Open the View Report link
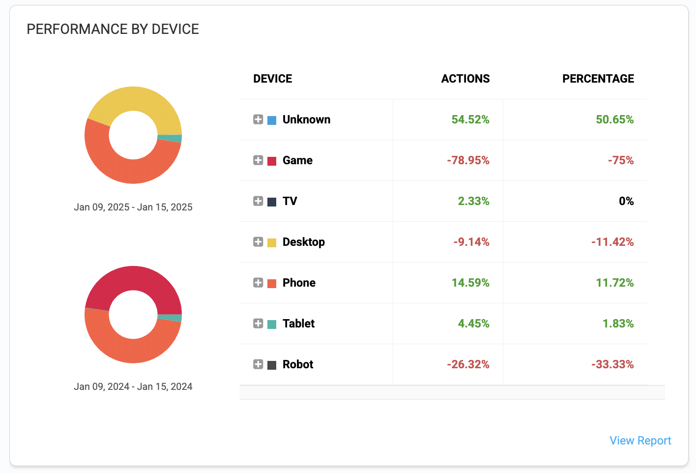This screenshot has height=473, width=696. (640, 441)
